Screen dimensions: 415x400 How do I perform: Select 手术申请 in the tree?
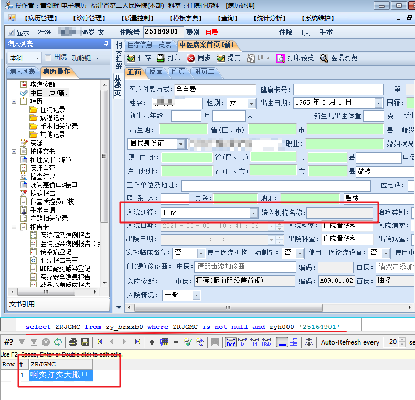point(42,210)
